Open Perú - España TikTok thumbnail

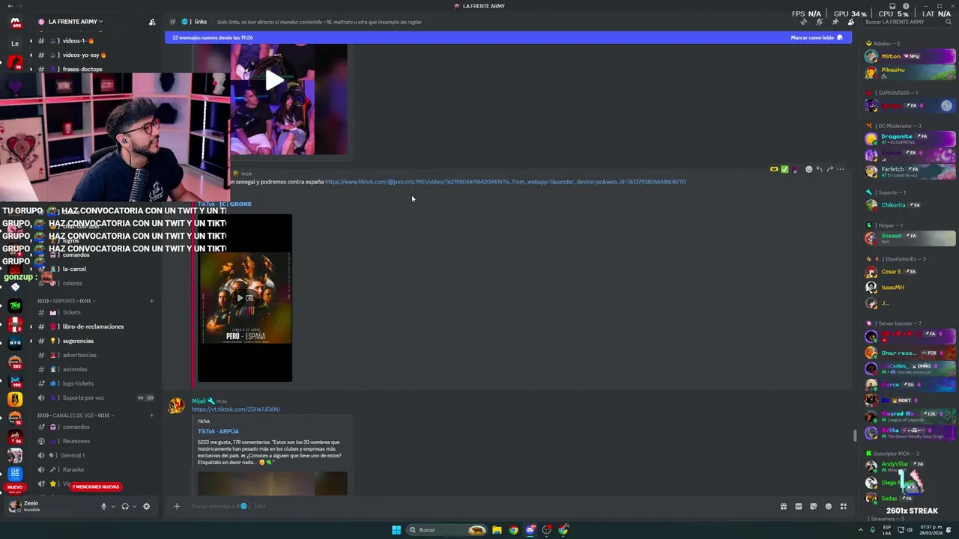pyautogui.click(x=245, y=298)
